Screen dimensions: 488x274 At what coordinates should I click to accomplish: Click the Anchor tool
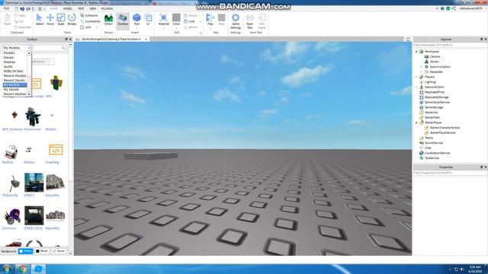191,27
